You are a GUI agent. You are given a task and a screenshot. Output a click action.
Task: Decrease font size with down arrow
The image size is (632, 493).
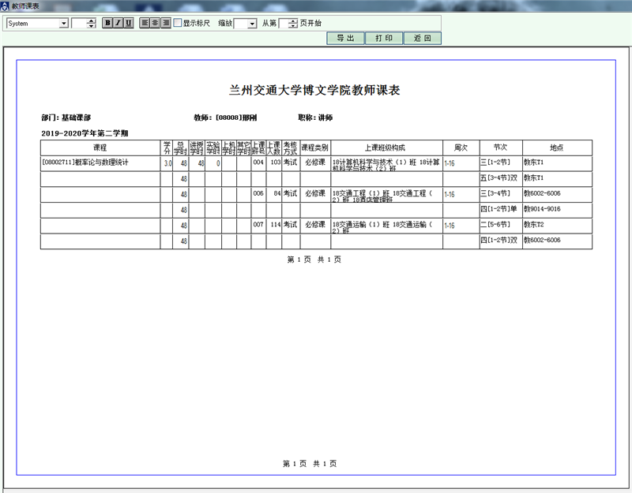(92, 27)
